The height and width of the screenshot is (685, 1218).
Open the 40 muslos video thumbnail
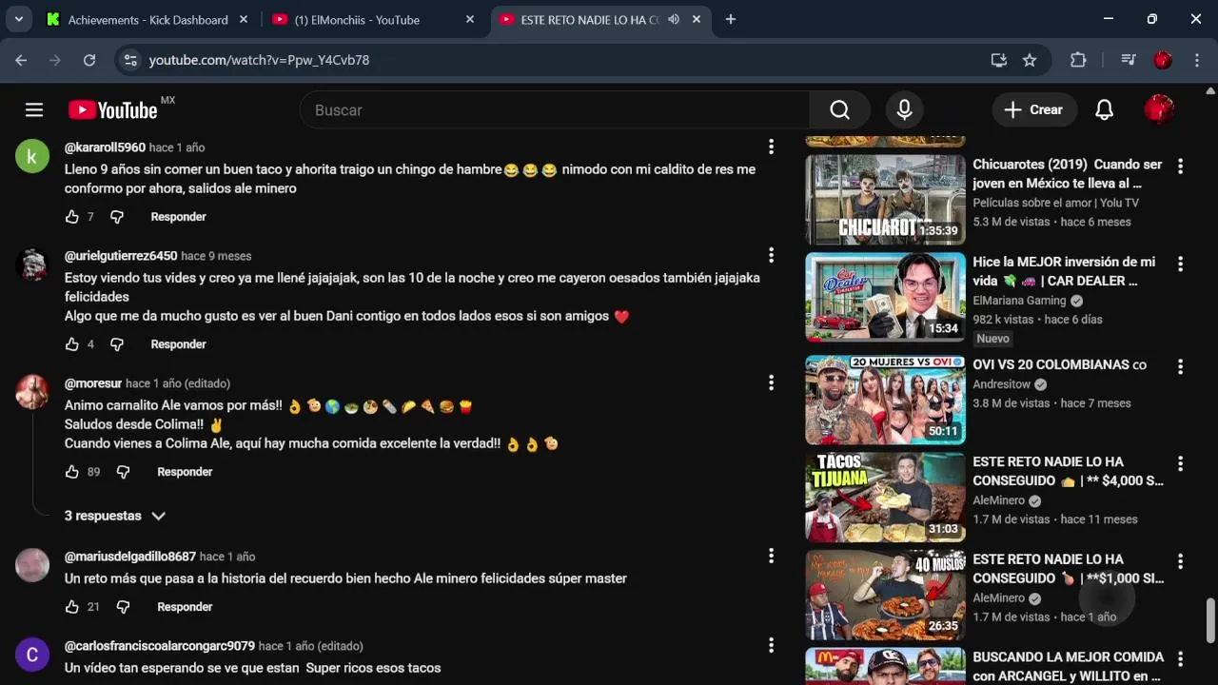pyautogui.click(x=885, y=595)
